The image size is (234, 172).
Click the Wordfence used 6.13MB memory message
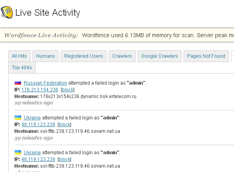(158, 35)
